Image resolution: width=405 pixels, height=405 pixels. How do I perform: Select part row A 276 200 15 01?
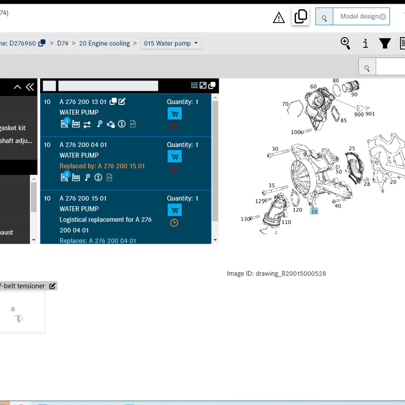(x=126, y=217)
